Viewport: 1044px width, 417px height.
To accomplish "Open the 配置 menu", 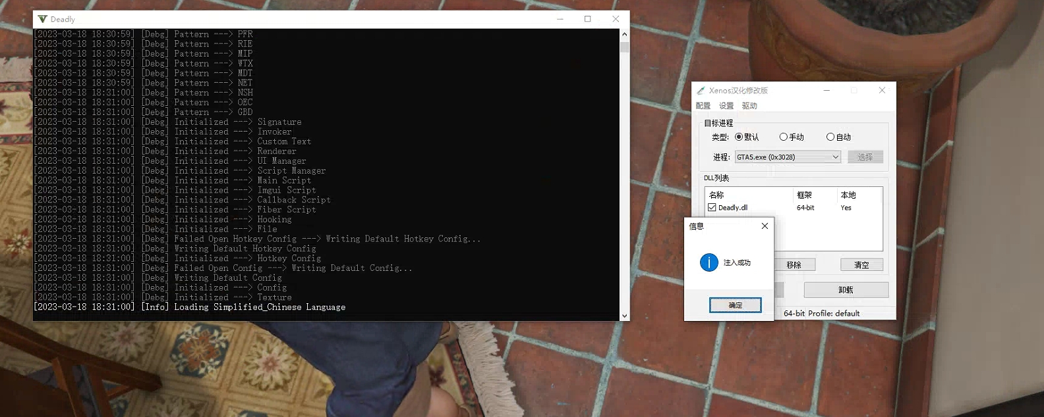I will point(703,106).
